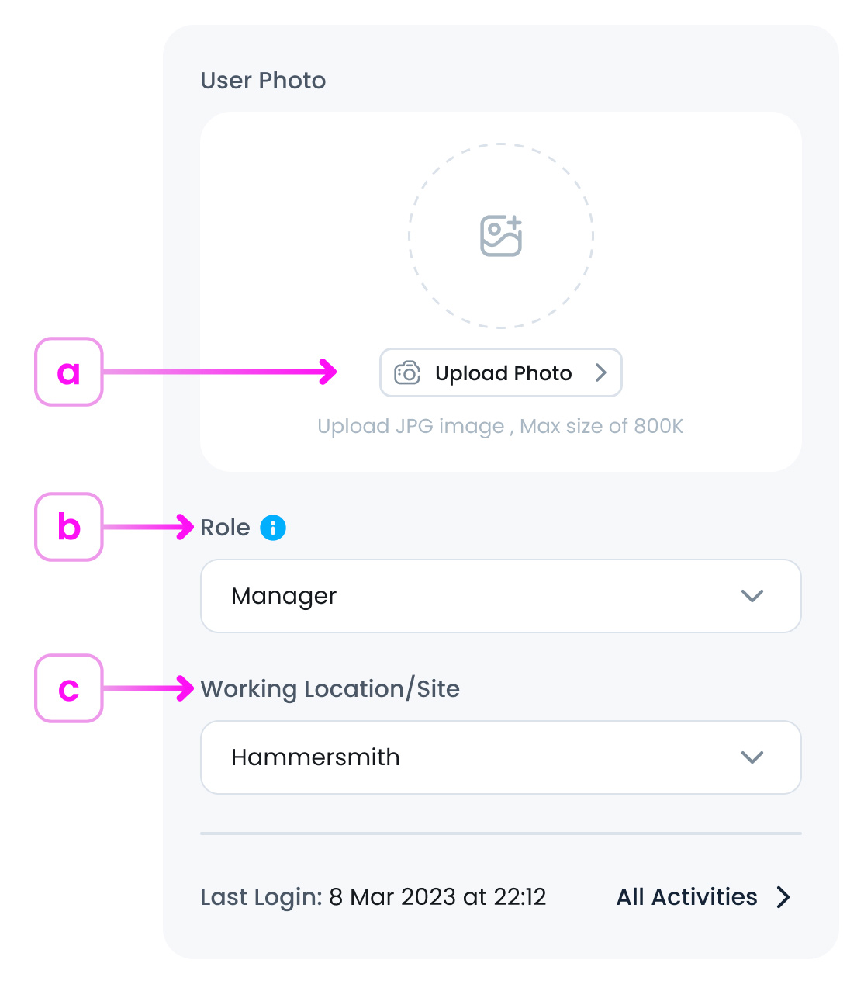Screen dimensions: 864x984
Task: Click the annotation label b
Action: point(68,527)
